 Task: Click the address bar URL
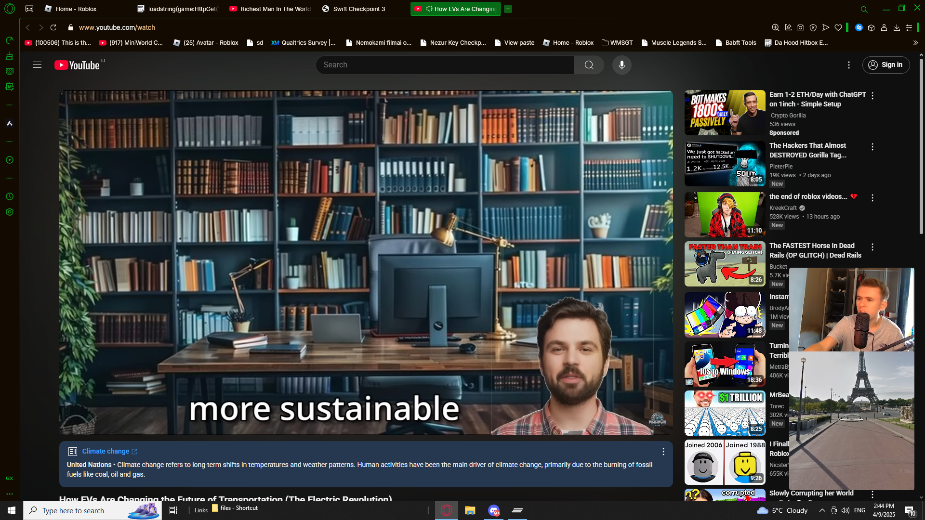point(117,27)
